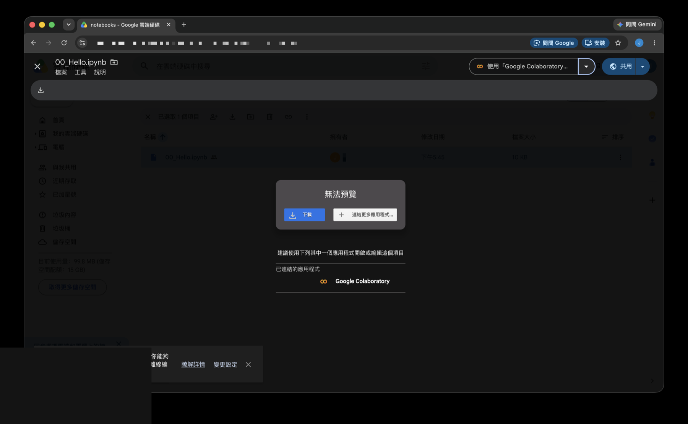Image resolution: width=688 pixels, height=424 pixels.
Task: Open the 檔案 menu
Action: pyautogui.click(x=61, y=72)
